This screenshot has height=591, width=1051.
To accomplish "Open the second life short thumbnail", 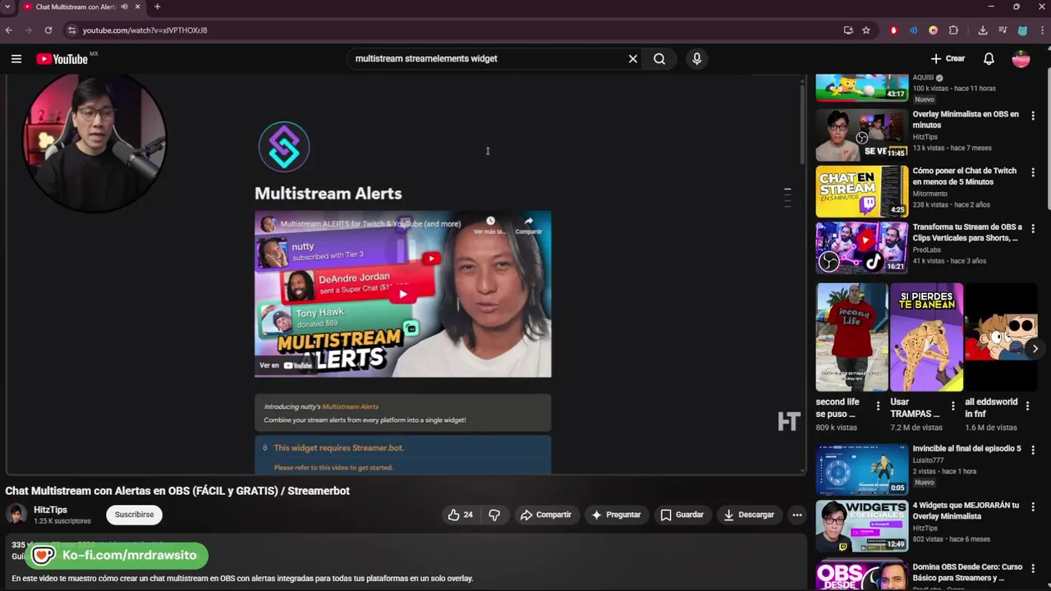I will tap(851, 337).
